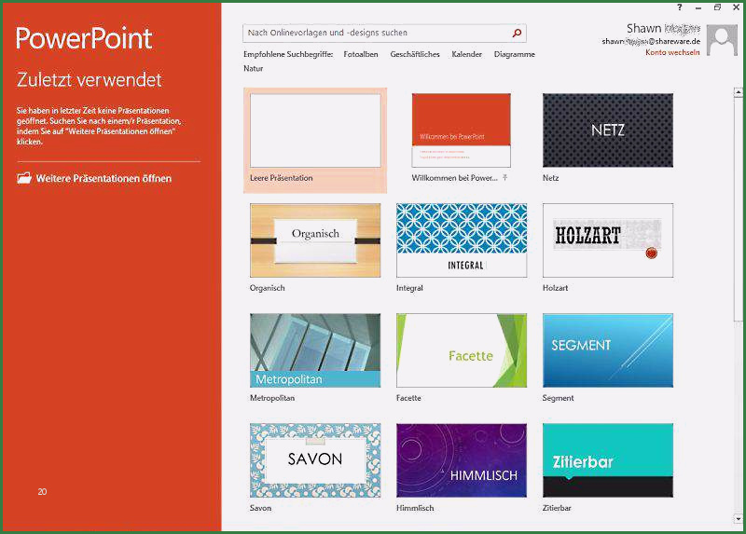Select the Integral template thumbnail
This screenshot has width=746, height=534.
tap(461, 240)
